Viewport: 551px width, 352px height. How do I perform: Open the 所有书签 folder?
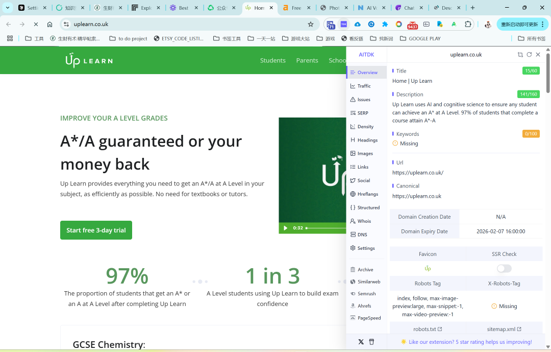click(532, 39)
